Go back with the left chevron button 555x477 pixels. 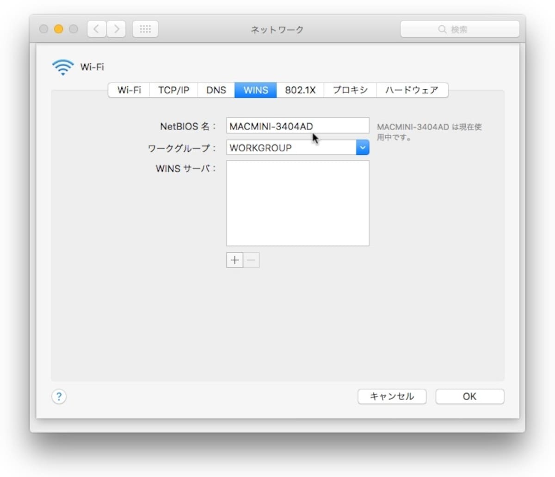point(97,29)
